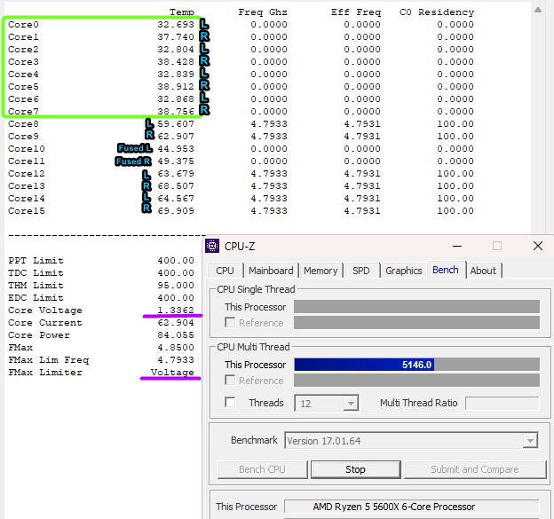Click the Core7 temperature 38.756

point(176,112)
